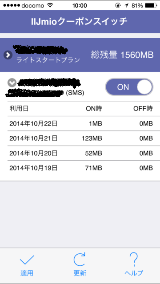Tap the circular arrow 更新 refresh icon

tap(80, 260)
